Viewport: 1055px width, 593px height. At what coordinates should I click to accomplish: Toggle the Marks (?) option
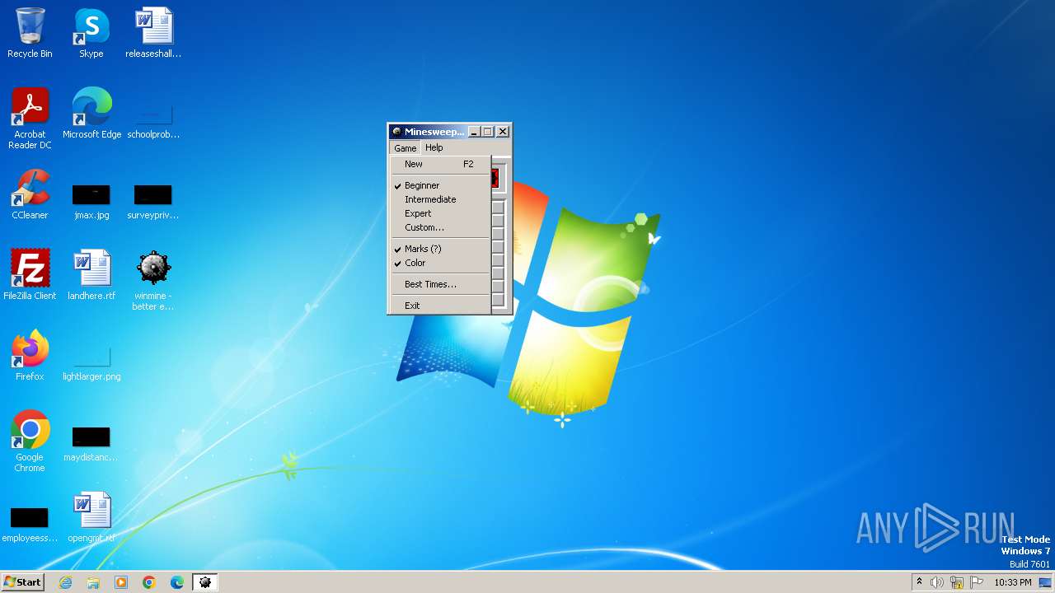click(440, 249)
